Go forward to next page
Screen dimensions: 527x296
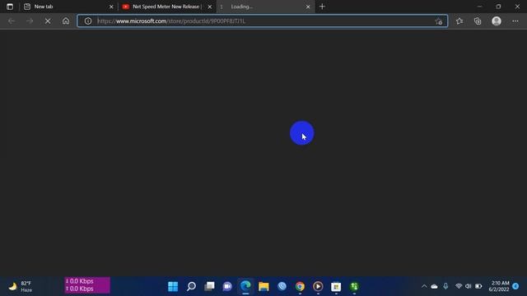30,21
